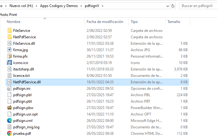This screenshot has width=217, height=136.
Task: Click the Apps Codigos y Demos breadcrumb
Action: 59,6
